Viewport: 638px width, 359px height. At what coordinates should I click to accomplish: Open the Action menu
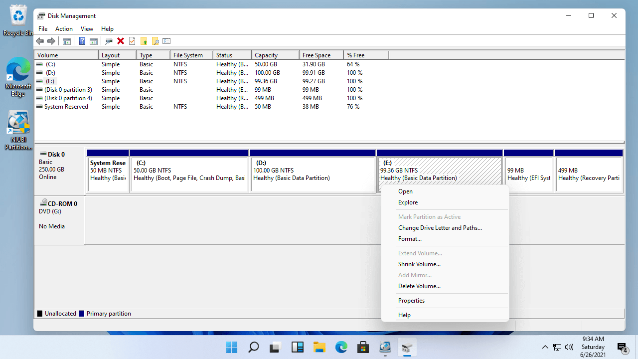pos(64,28)
